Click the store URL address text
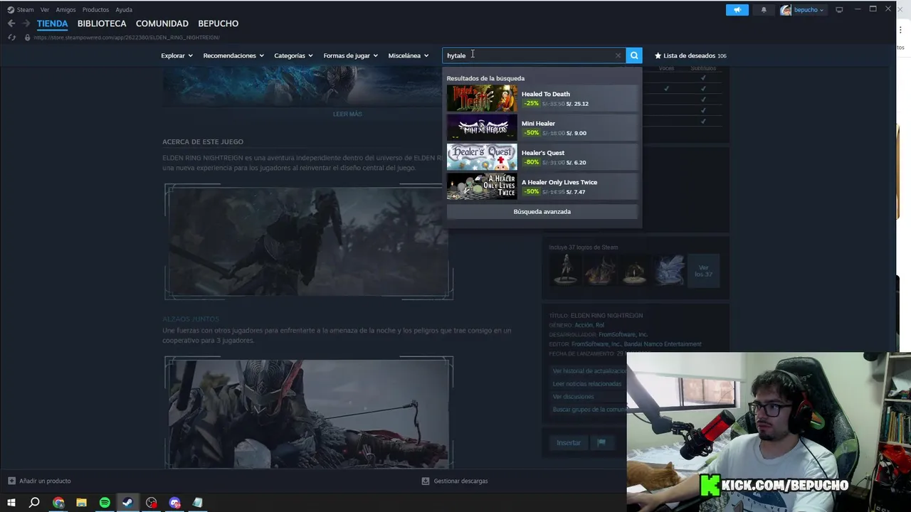The image size is (911, 512). 127,37
